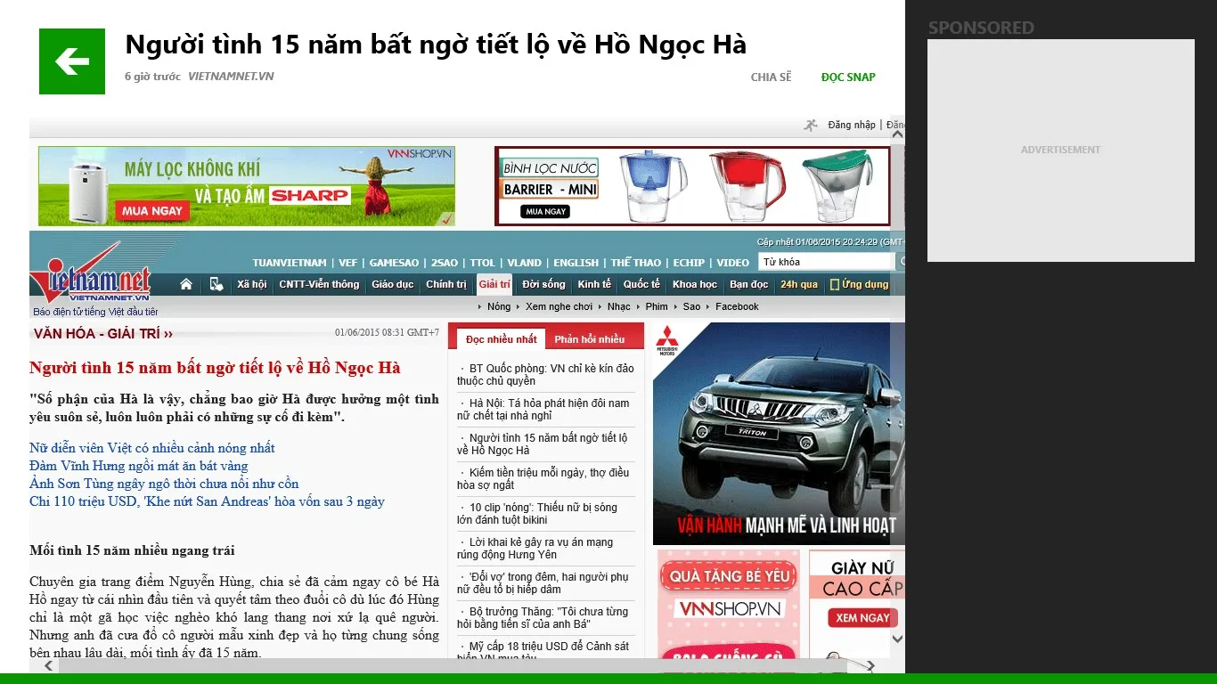Image resolution: width=1217 pixels, height=684 pixels.
Task: Open TTOL top link
Action: point(483,263)
